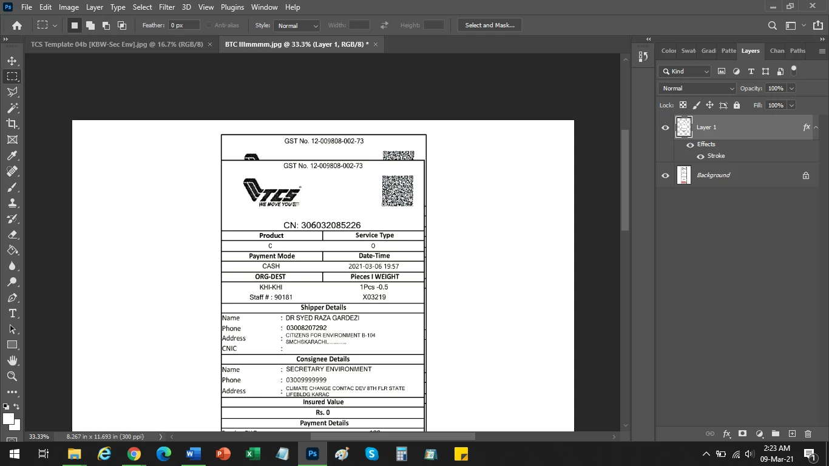Viewport: 829px width, 466px height.
Task: Select the Crop tool
Action: (12, 124)
